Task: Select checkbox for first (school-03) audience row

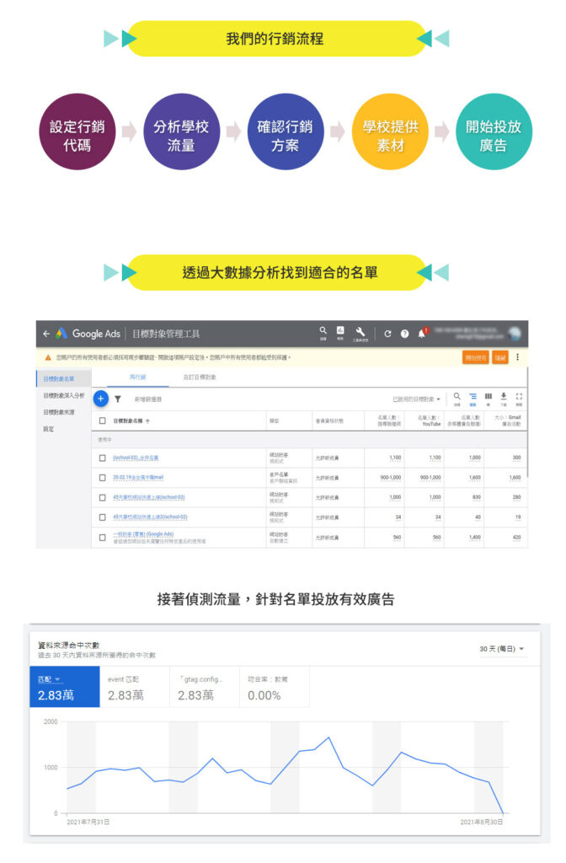Action: click(103, 458)
